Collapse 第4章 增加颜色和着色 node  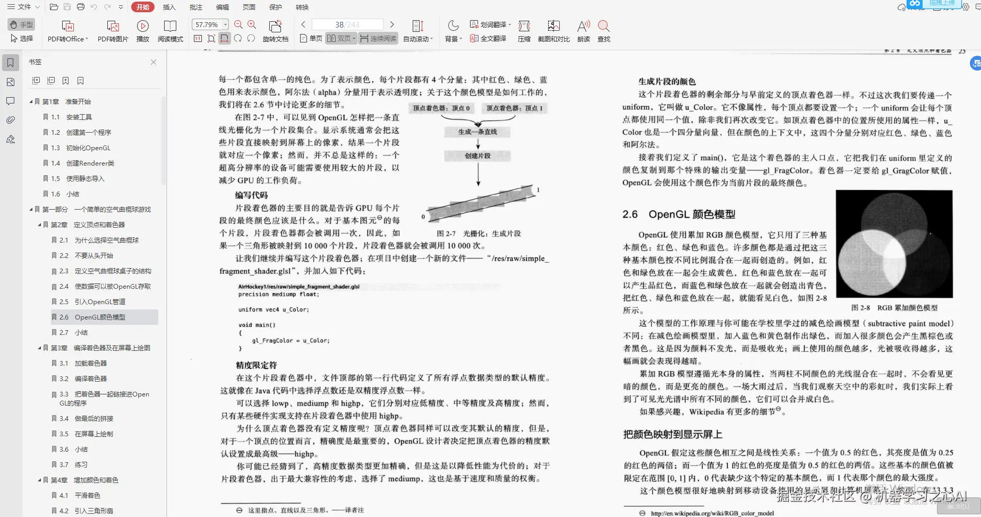(39, 480)
